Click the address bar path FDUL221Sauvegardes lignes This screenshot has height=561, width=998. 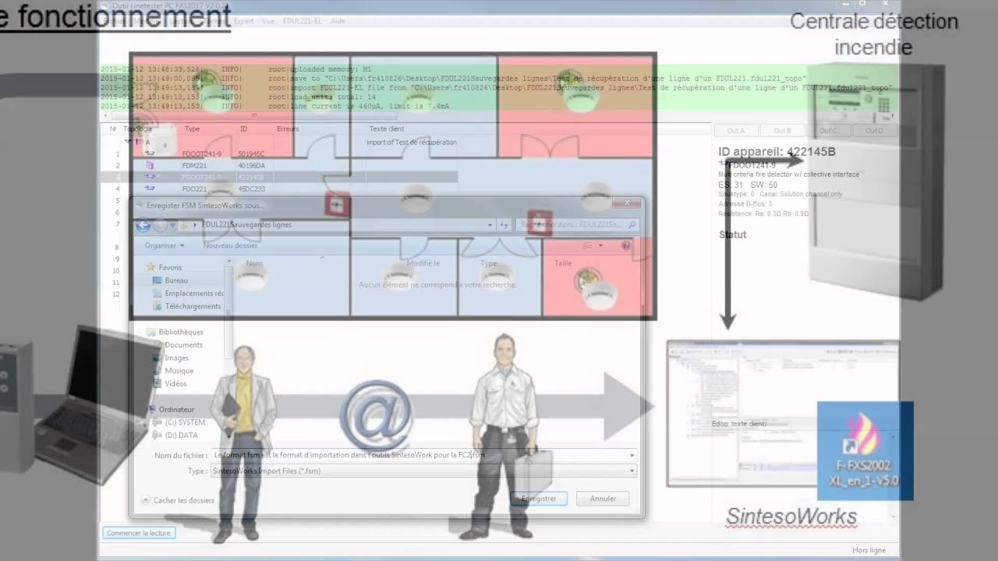(246, 224)
